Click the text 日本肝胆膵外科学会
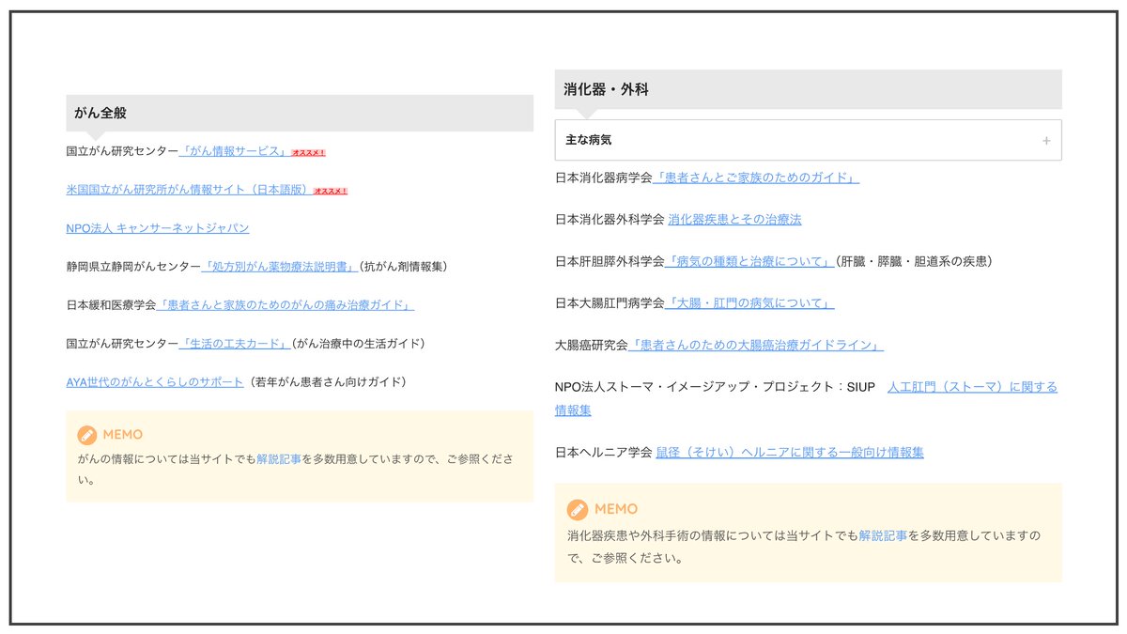1127x634 pixels. click(x=610, y=261)
